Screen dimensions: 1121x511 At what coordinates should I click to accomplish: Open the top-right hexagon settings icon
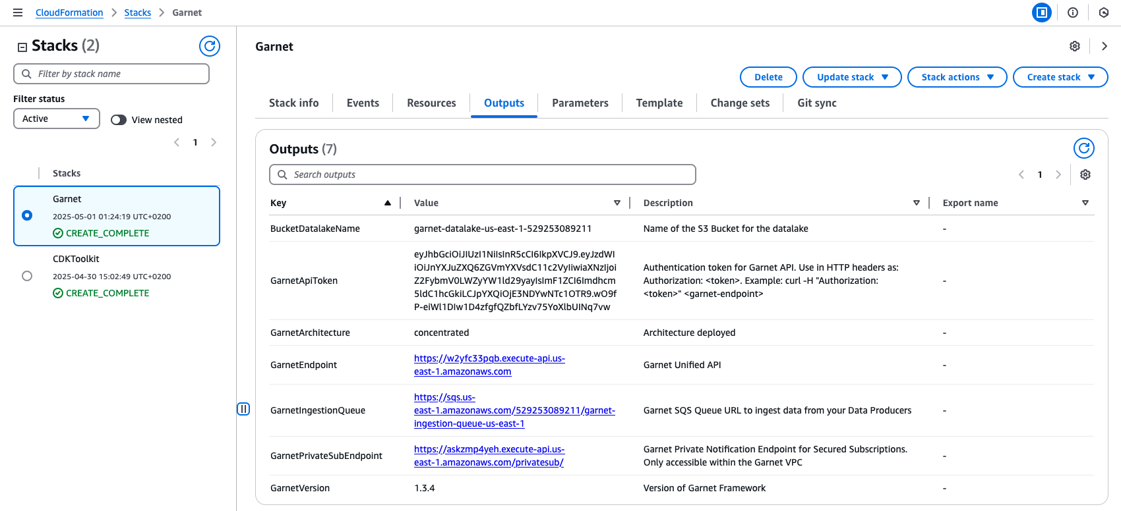1104,13
